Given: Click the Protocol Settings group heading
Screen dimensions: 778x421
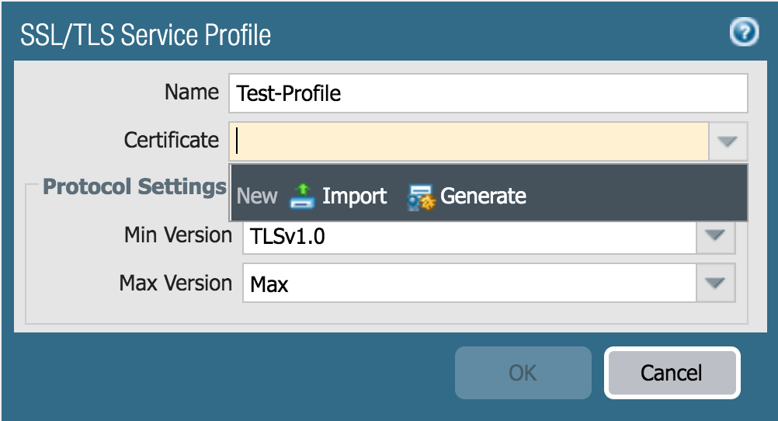Looking at the screenshot, I should click(134, 186).
